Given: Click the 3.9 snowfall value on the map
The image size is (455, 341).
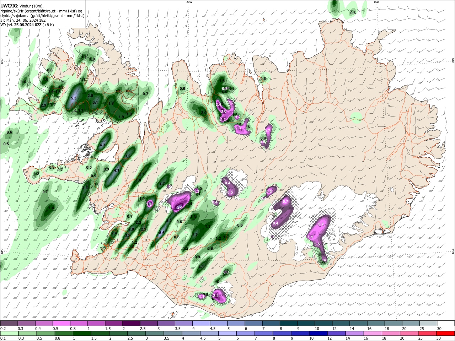Looking at the screenshot, I should point(180,208).
